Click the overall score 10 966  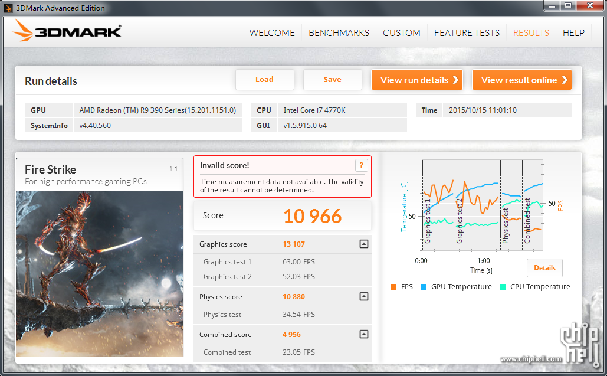[x=313, y=216]
